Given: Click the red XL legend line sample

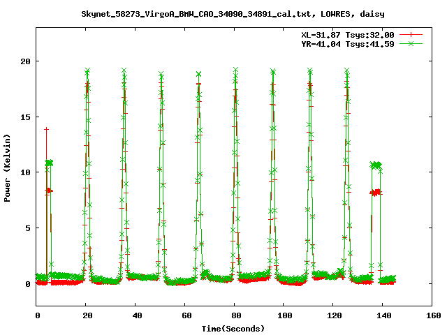Looking at the screenshot, I should 411,35.
